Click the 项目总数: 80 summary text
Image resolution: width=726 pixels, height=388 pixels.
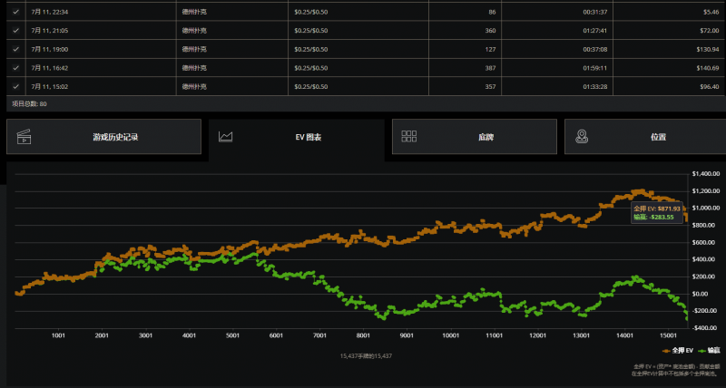tap(29, 104)
